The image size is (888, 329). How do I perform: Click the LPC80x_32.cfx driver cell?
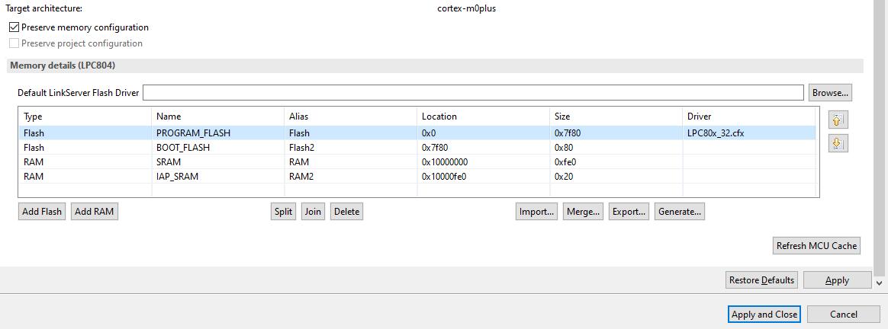[x=749, y=133]
